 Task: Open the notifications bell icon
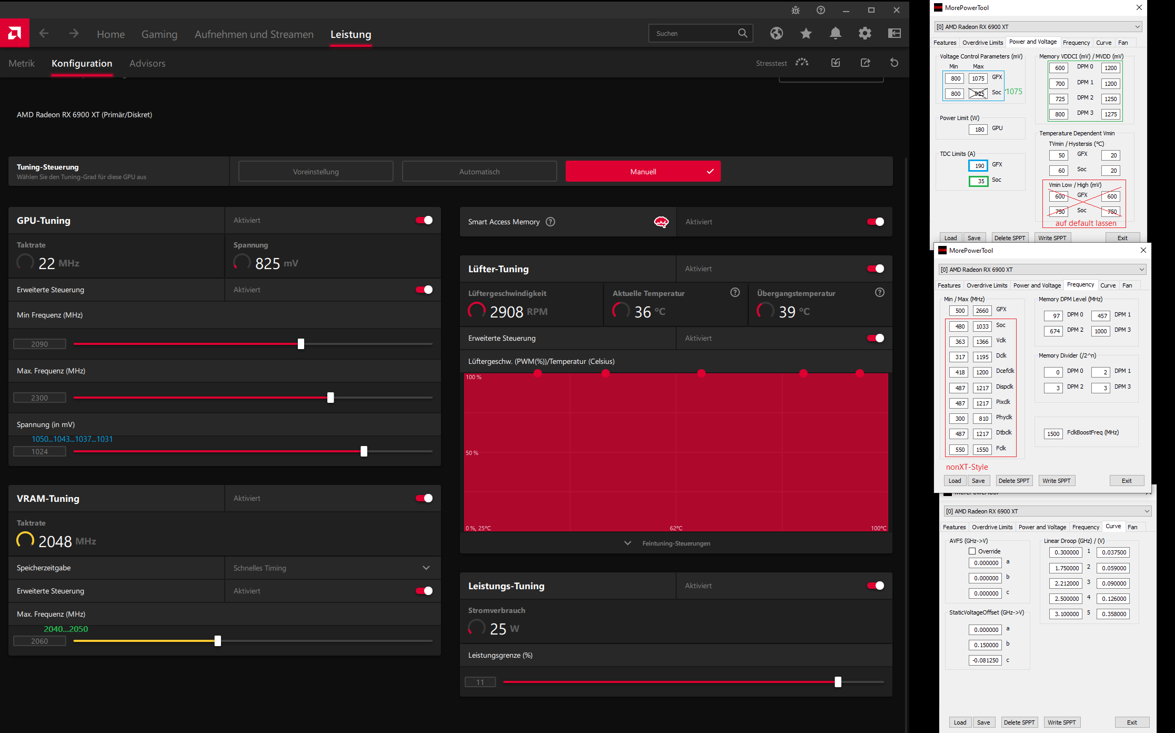point(835,34)
